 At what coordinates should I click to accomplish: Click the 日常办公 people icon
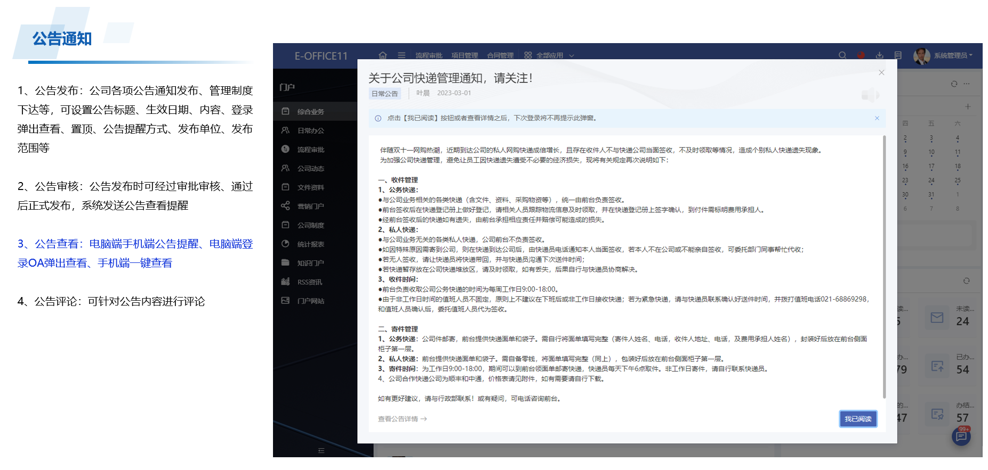coord(285,130)
